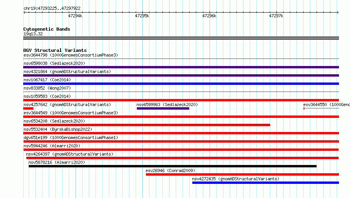350x198 pixels.
Task: Select the red nsv1059583 variant bar
Action: (181, 100)
